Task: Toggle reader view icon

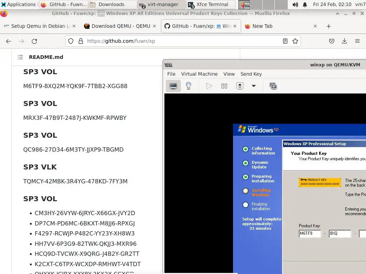Action: [x=285, y=41]
